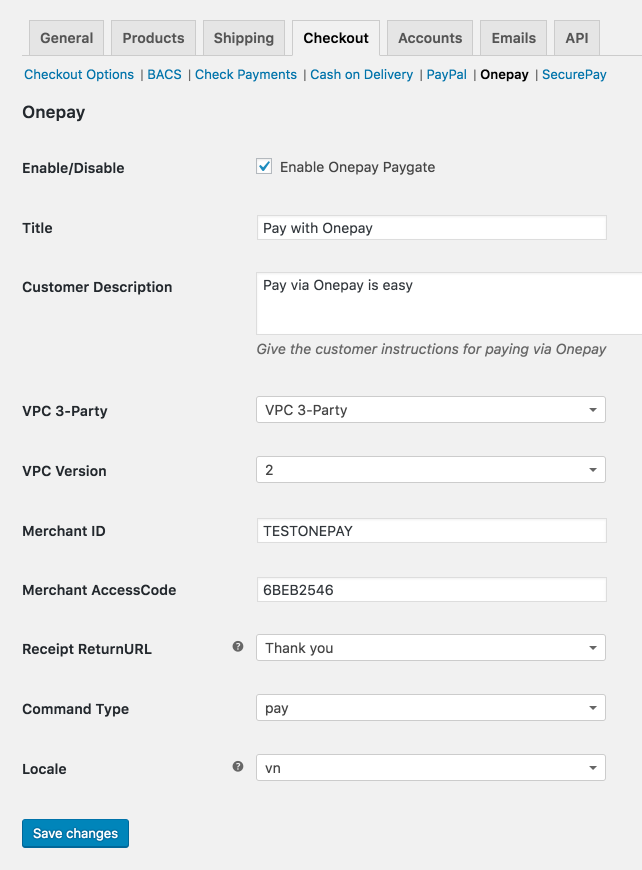Click the 'Command Type' label

coord(75,709)
